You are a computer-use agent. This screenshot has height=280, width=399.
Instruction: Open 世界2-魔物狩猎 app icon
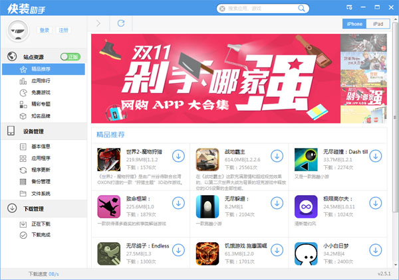point(108,160)
